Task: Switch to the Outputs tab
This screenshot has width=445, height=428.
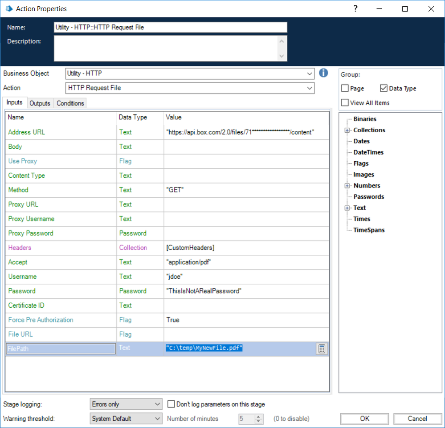Action: tap(40, 103)
